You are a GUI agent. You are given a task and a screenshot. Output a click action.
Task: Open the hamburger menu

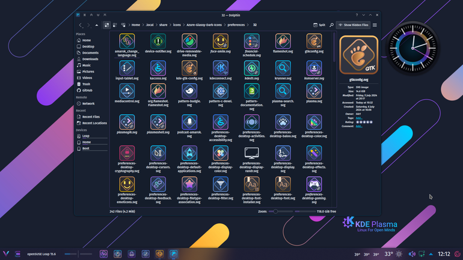[375, 25]
